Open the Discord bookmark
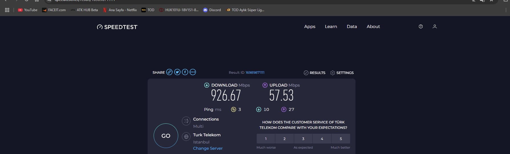This screenshot has height=154, width=510. pos(212,10)
